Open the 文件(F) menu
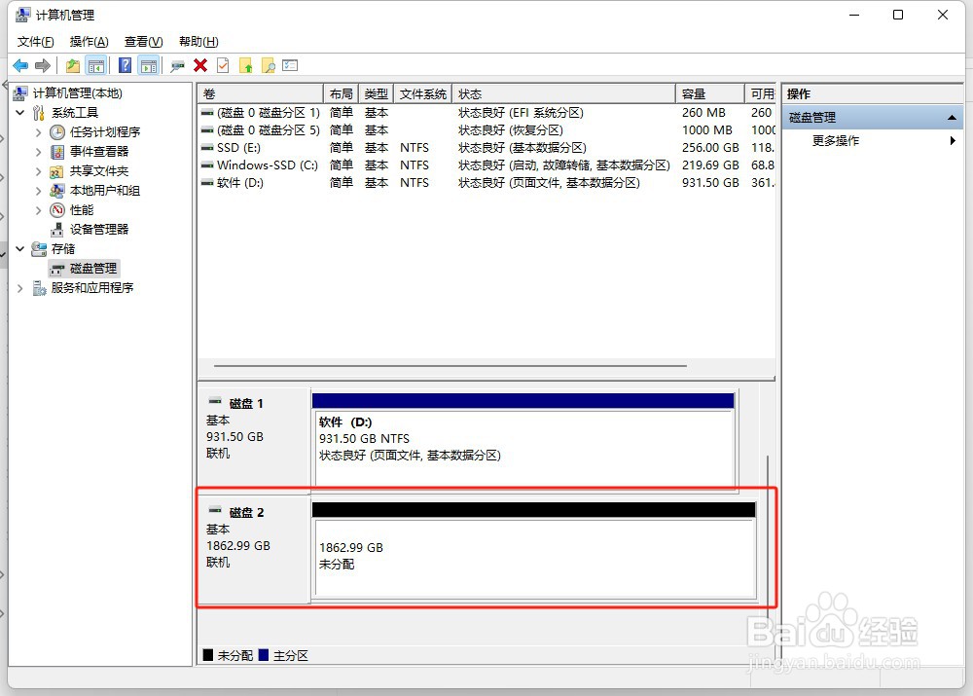 (35, 41)
